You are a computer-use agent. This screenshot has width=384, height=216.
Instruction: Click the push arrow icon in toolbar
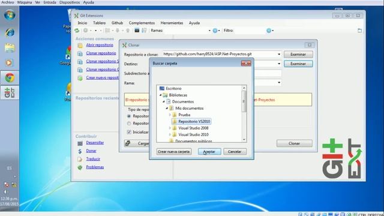(128, 31)
